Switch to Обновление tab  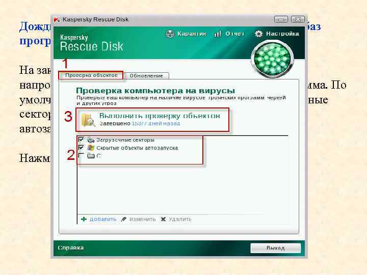pyautogui.click(x=146, y=76)
